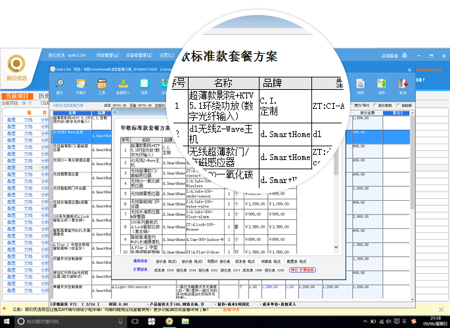Select 成本表 1008 extended report
The height and width of the screenshot is (328, 450).
252,270
